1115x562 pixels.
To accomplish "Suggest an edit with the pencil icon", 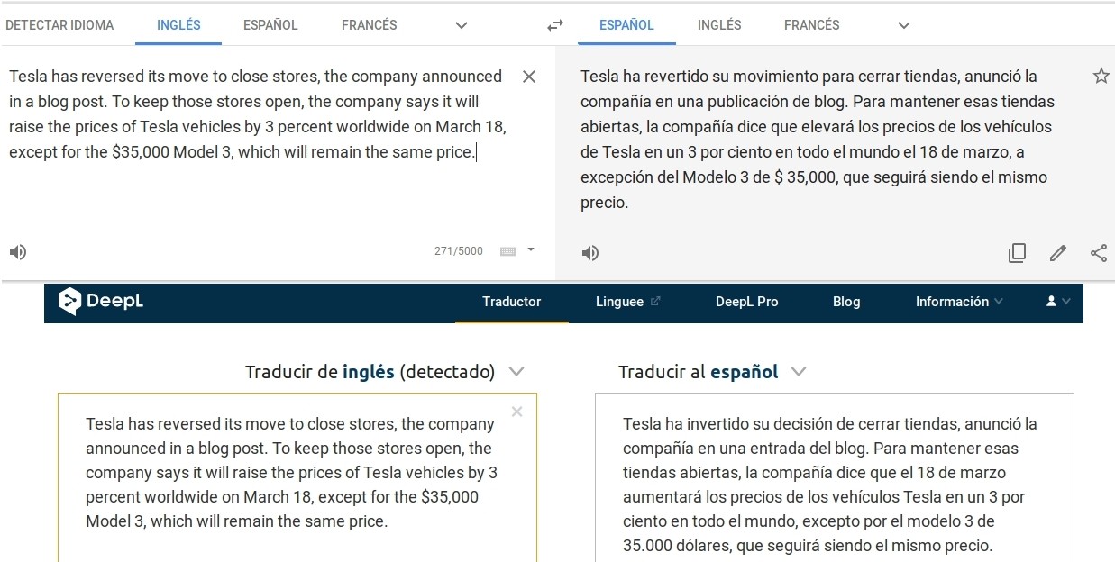I will pos(1058,253).
